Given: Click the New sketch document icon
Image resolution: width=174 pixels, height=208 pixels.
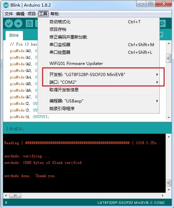Looking at the screenshot, I should tap(29, 24).
